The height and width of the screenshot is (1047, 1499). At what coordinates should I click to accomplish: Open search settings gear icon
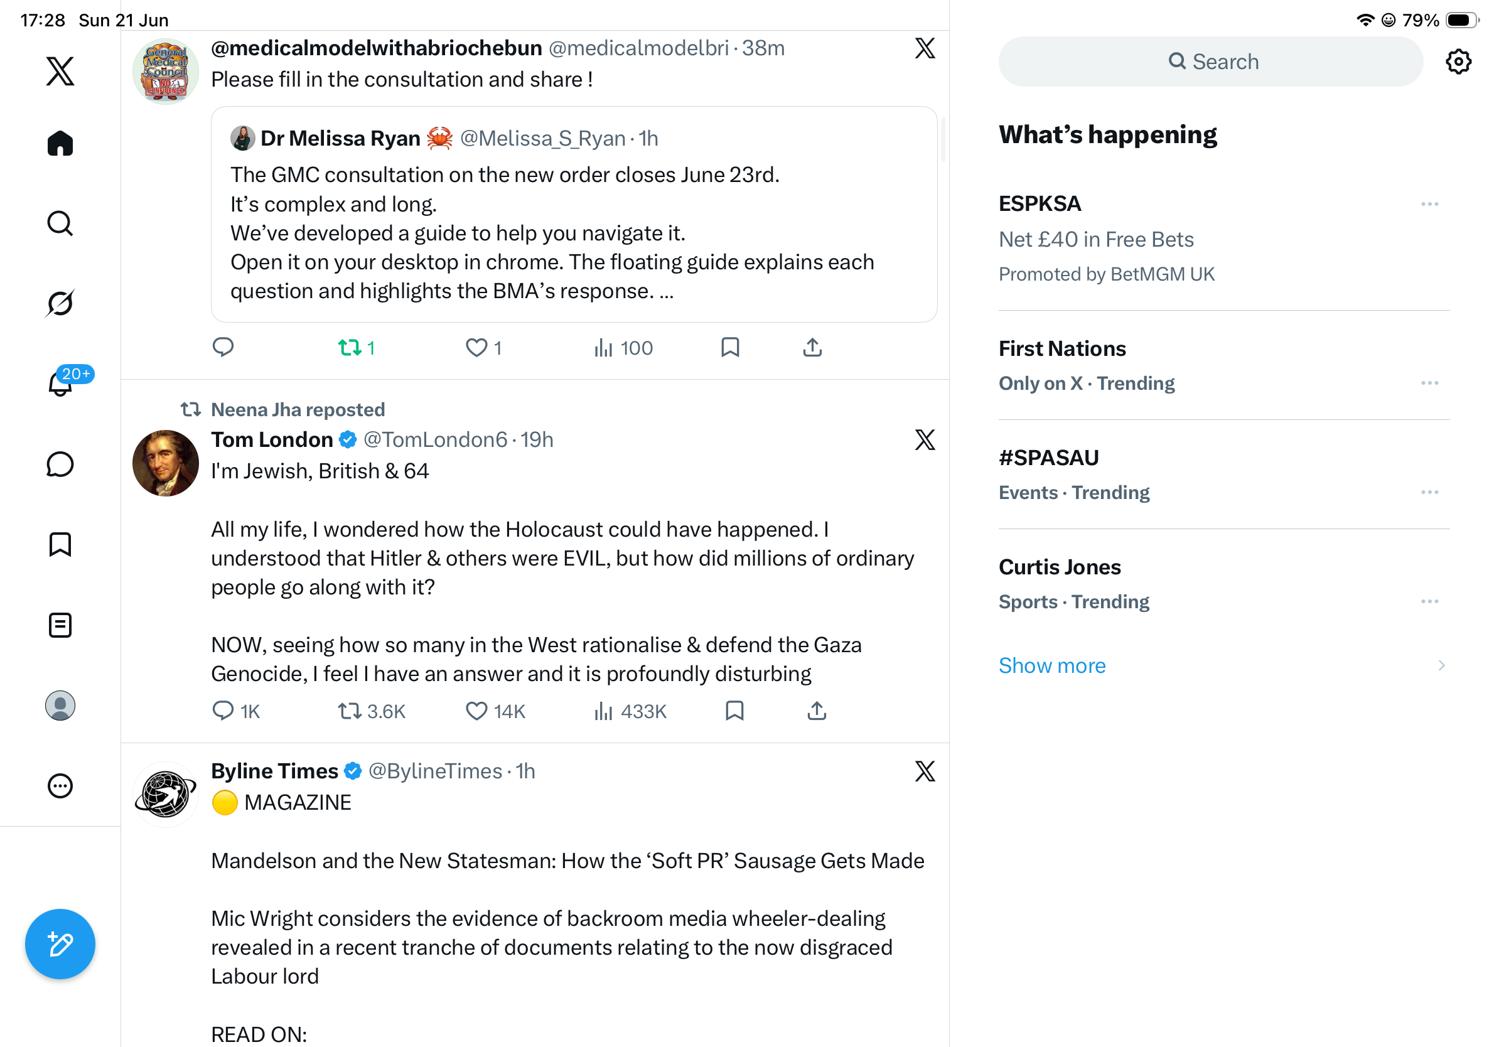[1459, 62]
